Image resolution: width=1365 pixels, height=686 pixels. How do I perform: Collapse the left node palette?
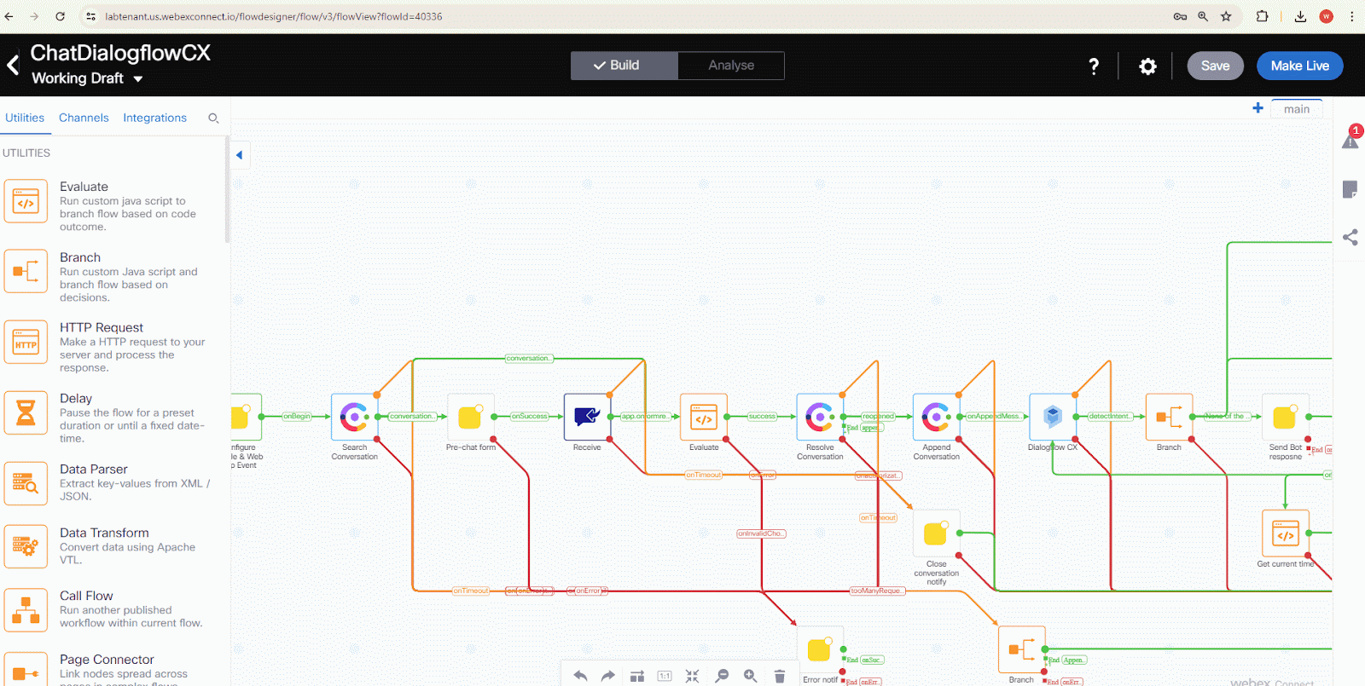pyautogui.click(x=240, y=155)
